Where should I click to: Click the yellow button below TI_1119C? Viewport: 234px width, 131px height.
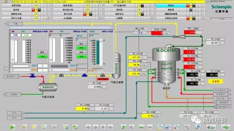coord(216,81)
